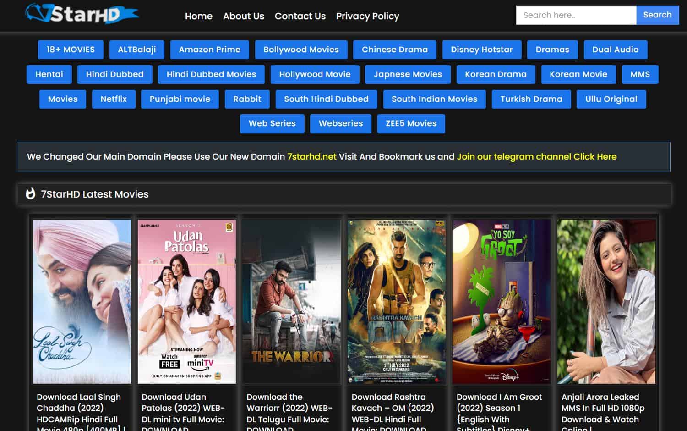Open the Netflix category
This screenshot has width=687, height=431.
pyautogui.click(x=114, y=99)
